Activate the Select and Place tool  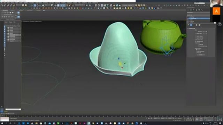pos(43,5)
